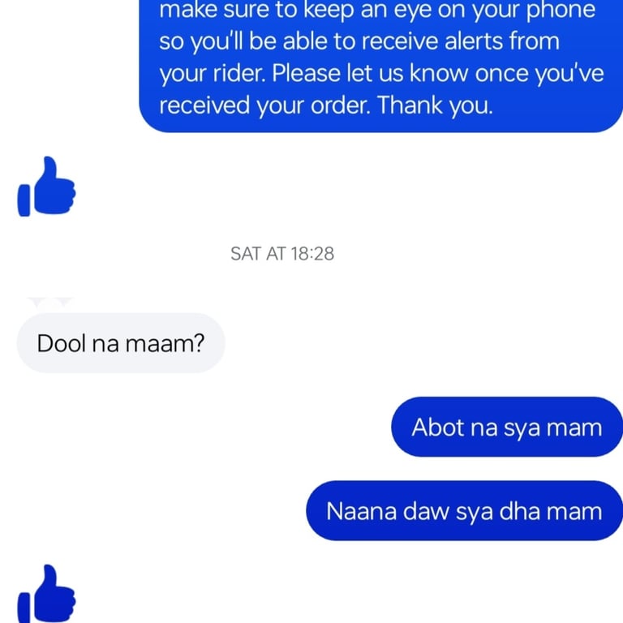Tap the '18:28' time in the date separator
Image resolution: width=623 pixels, height=623 pixels.
click(x=312, y=254)
